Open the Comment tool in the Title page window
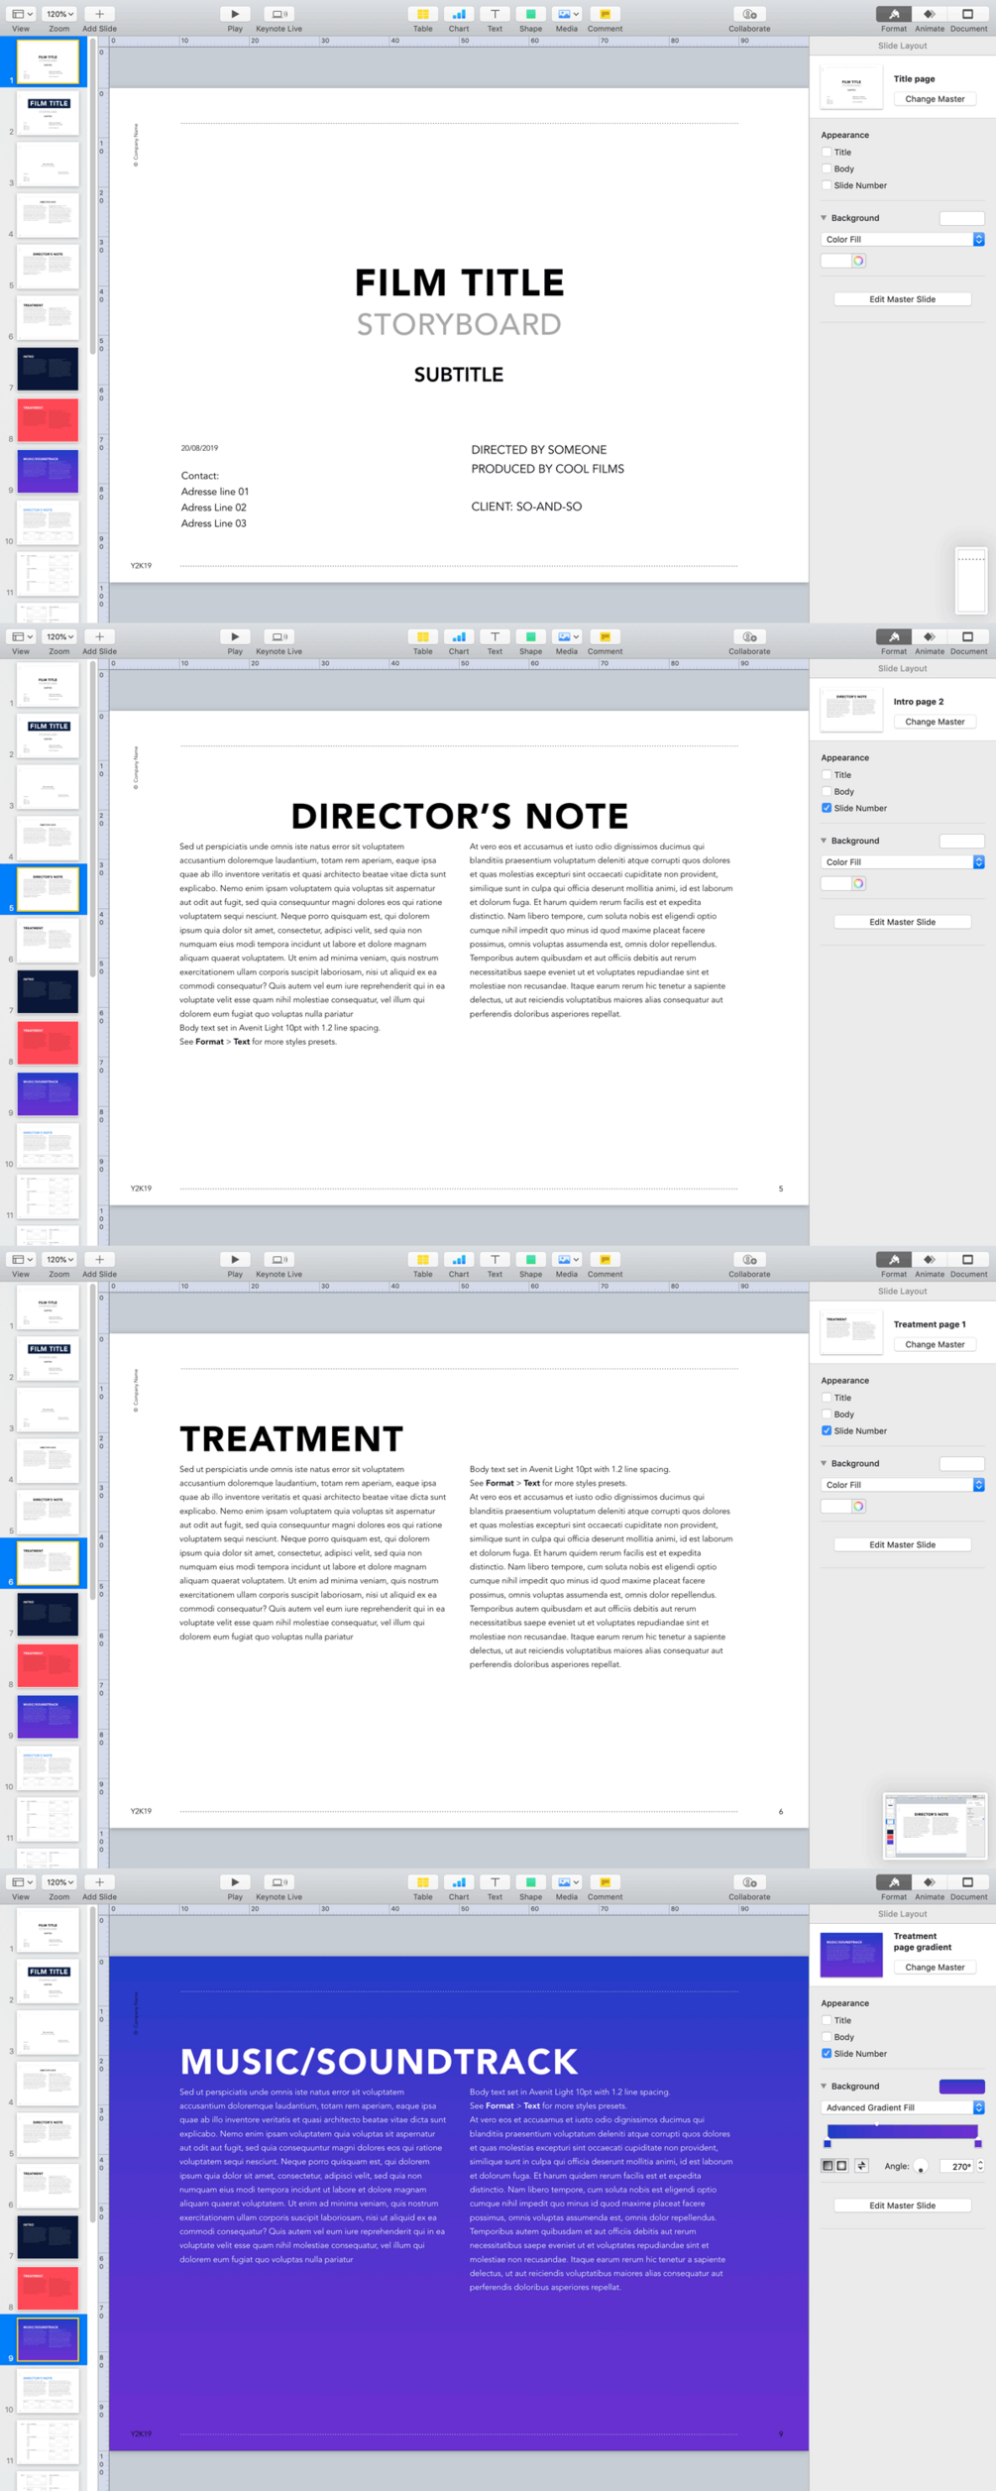Image resolution: width=996 pixels, height=2491 pixels. (605, 15)
